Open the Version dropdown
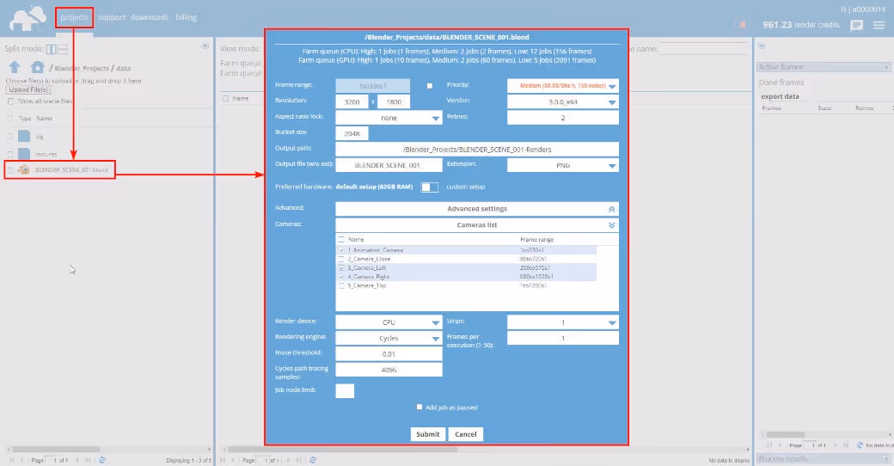The width and height of the screenshot is (894, 466). pyautogui.click(x=563, y=101)
